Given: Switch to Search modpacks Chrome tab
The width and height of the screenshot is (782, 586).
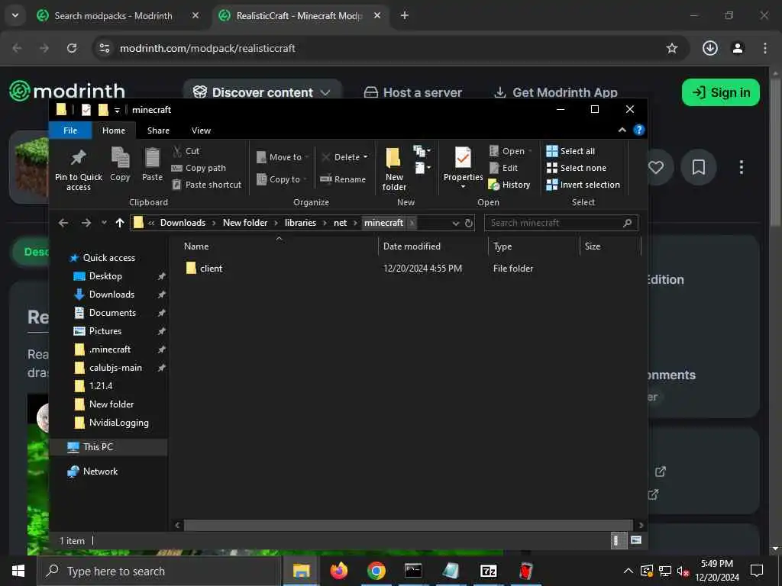Looking at the screenshot, I should [113, 16].
